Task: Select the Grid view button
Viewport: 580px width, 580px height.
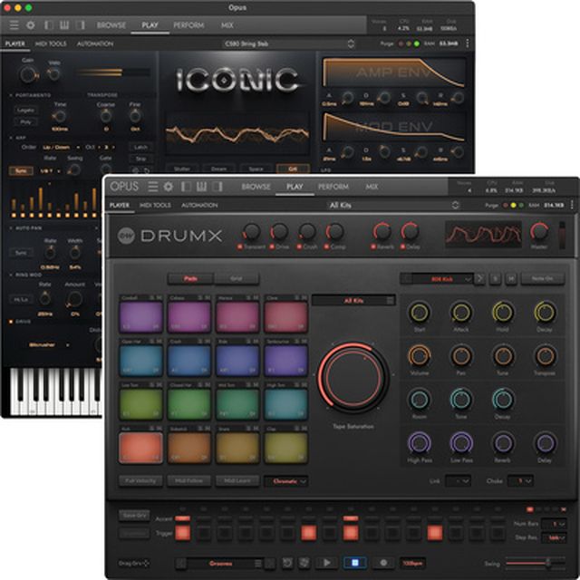Action: click(x=237, y=278)
